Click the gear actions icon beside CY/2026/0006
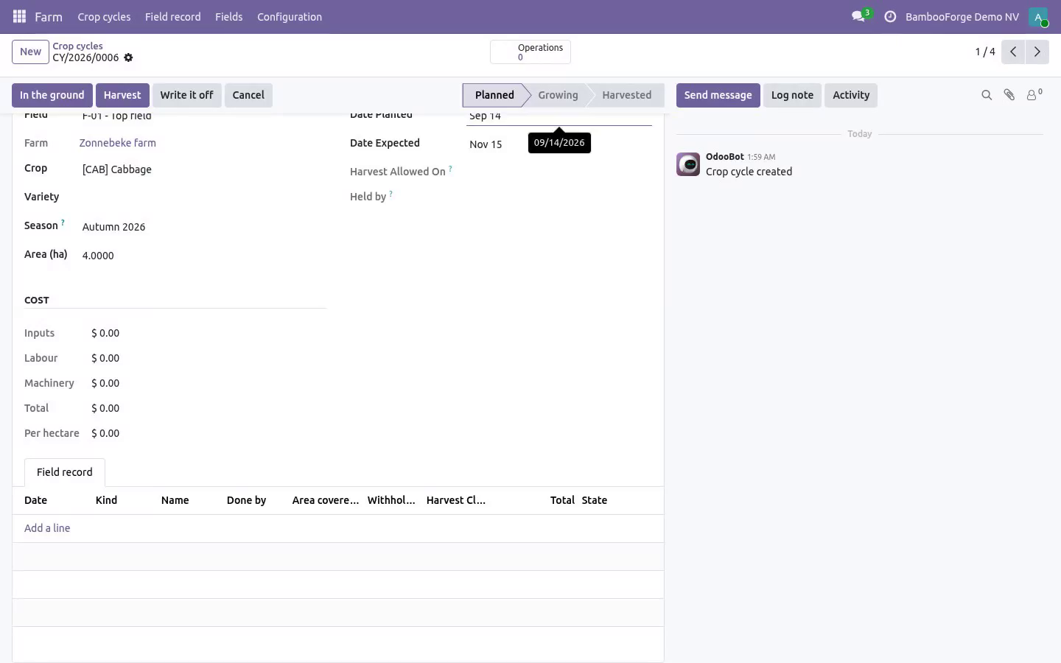1061x663 pixels. coord(128,57)
